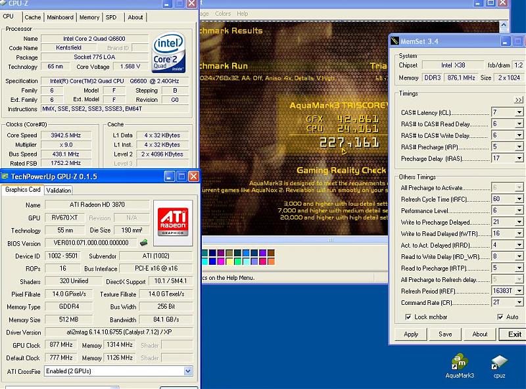526x389 pixels.
Task: Toggle the Auto checkbox in MemSet
Action: tap(500, 317)
